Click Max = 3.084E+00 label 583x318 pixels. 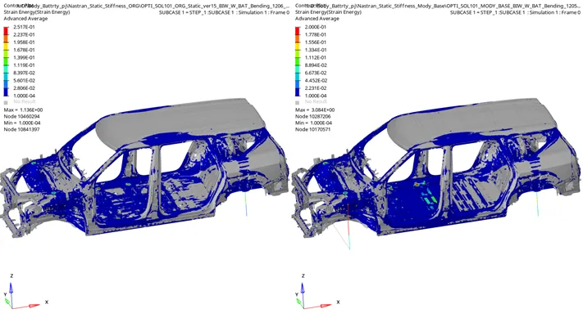315,110
